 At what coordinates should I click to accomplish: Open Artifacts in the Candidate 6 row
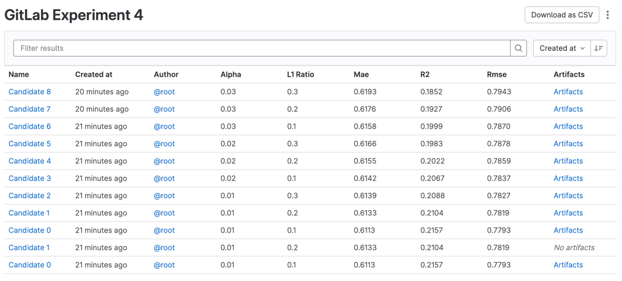568,127
